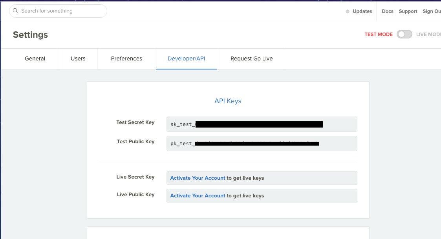
Task: Click Activate Your Account for the Live Secret Key
Action: [x=198, y=178]
